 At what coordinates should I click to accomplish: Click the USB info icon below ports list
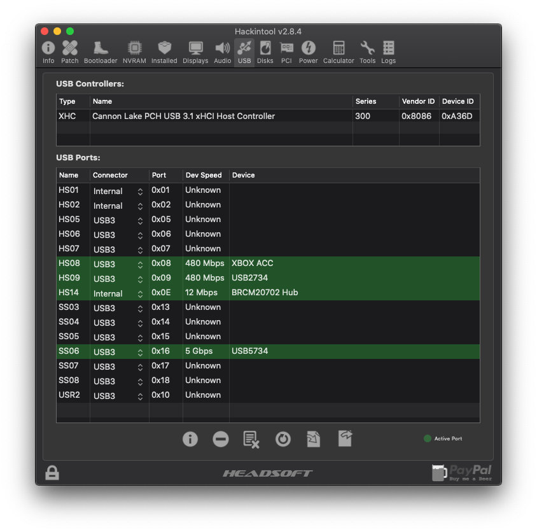pyautogui.click(x=190, y=439)
